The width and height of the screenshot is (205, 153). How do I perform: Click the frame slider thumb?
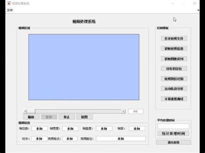(x=31, y=111)
